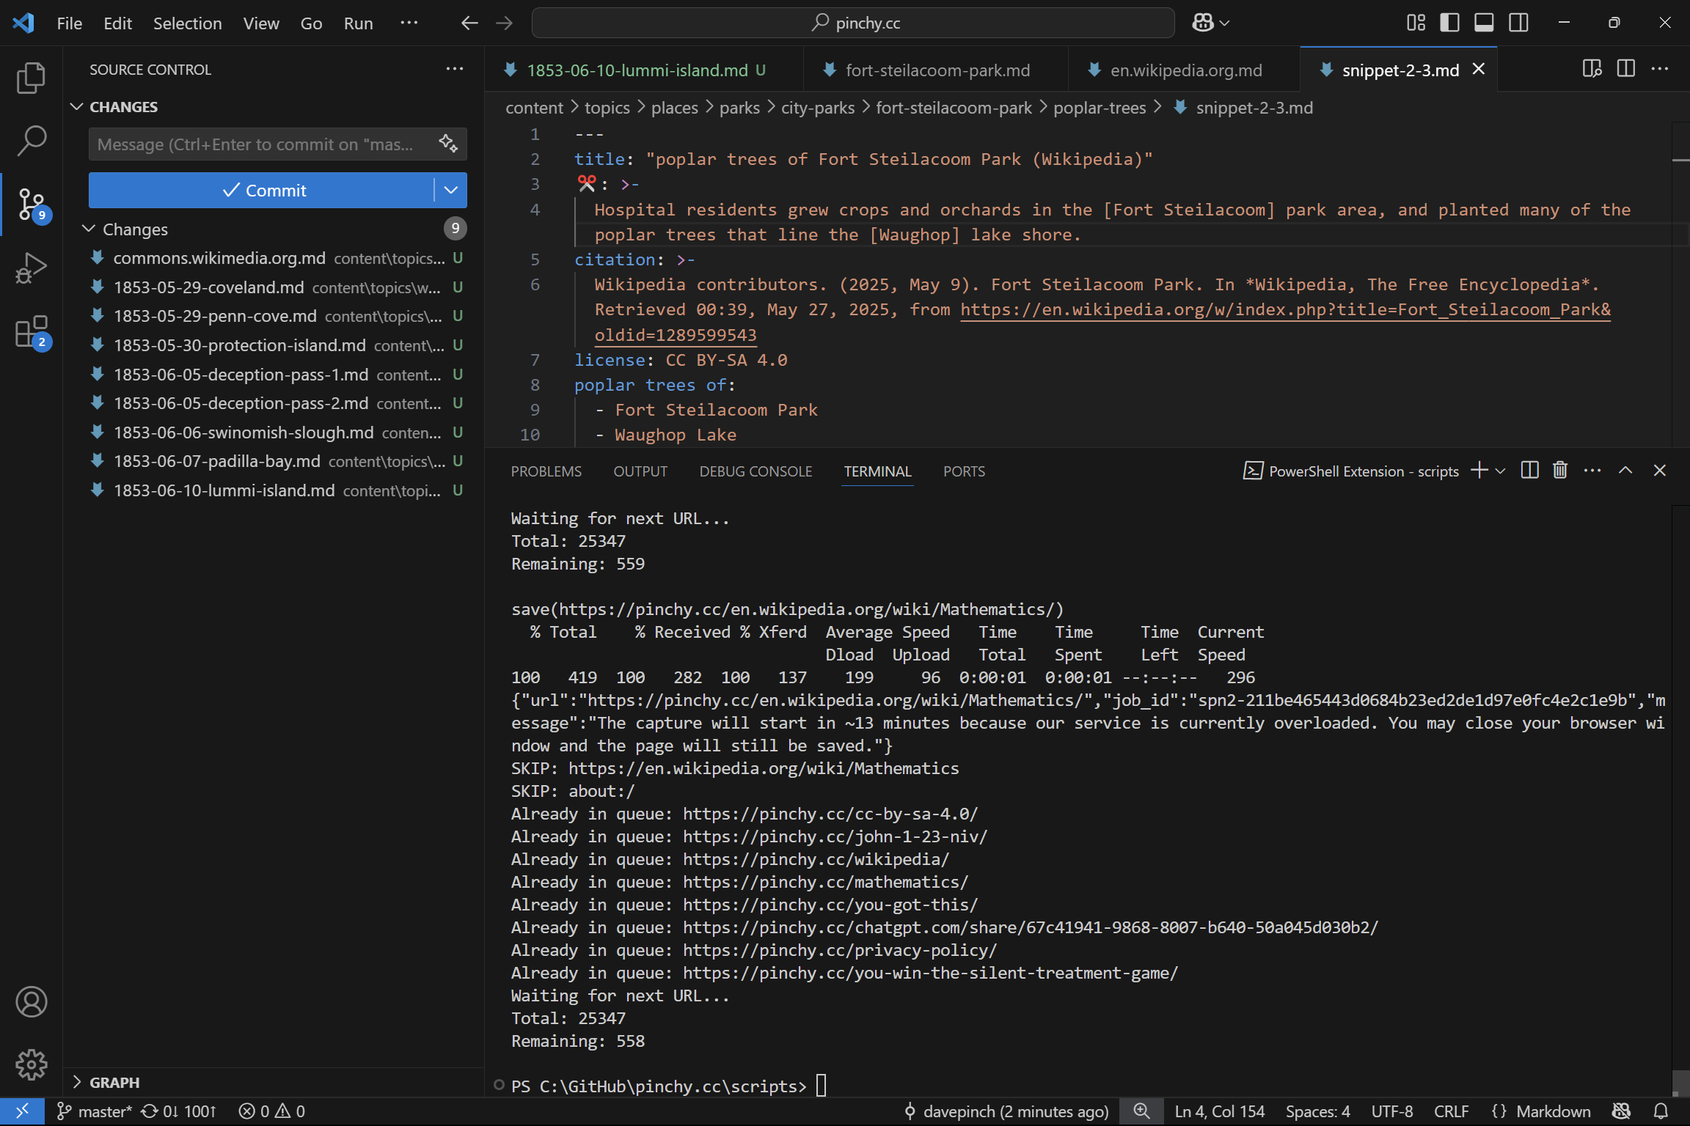Switch to the DEBUG CONSOLE panel tab
The width and height of the screenshot is (1690, 1126).
point(756,471)
